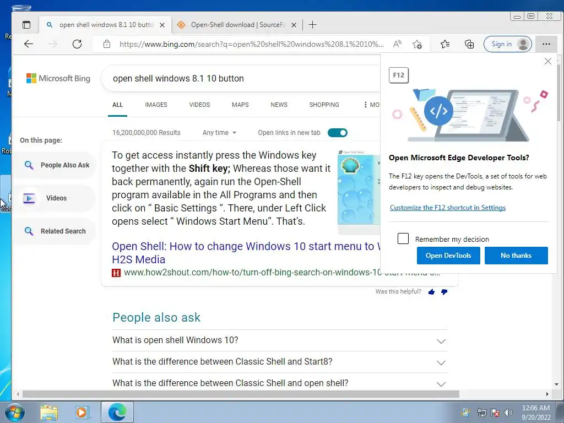564x423 pixels.
Task: View site information lock icon
Action: click(x=107, y=44)
